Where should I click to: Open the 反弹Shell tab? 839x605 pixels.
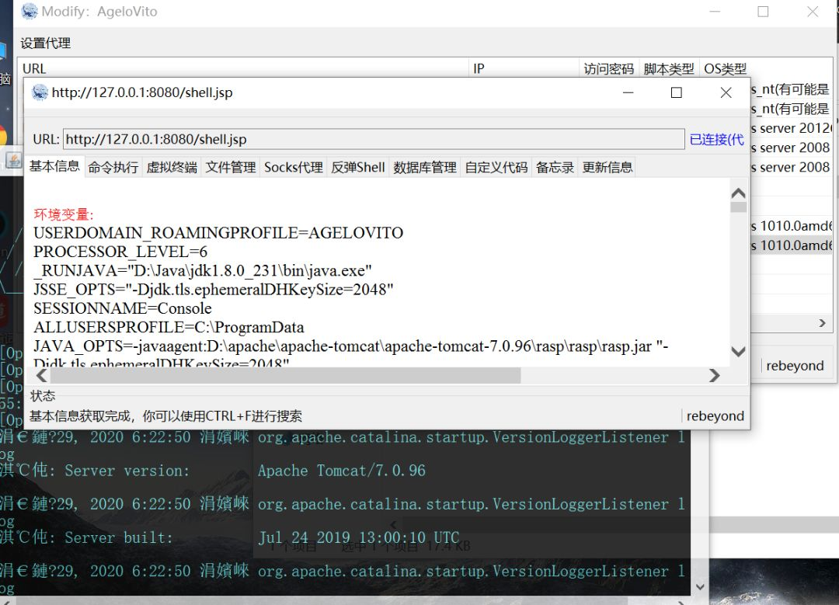[358, 168]
